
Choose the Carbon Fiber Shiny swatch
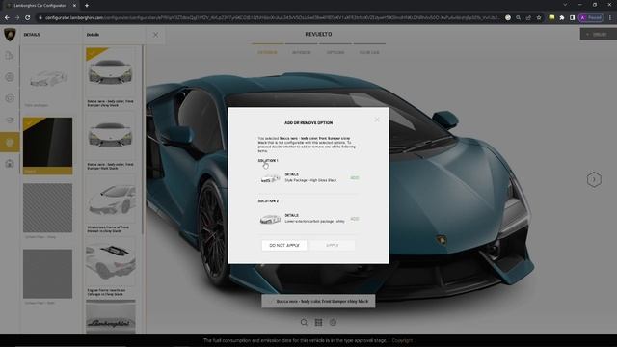point(47,208)
